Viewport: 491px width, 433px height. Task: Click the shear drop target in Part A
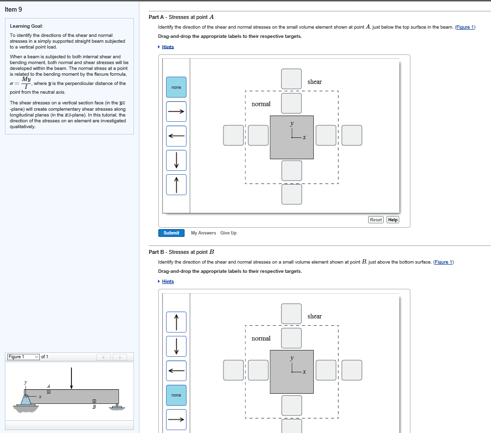[x=291, y=79]
